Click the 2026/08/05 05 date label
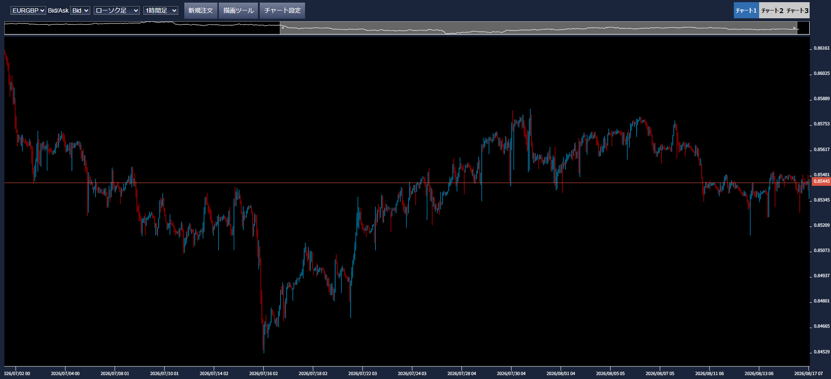 coord(610,374)
